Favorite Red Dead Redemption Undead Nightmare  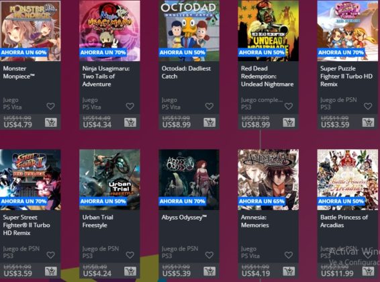289,106
